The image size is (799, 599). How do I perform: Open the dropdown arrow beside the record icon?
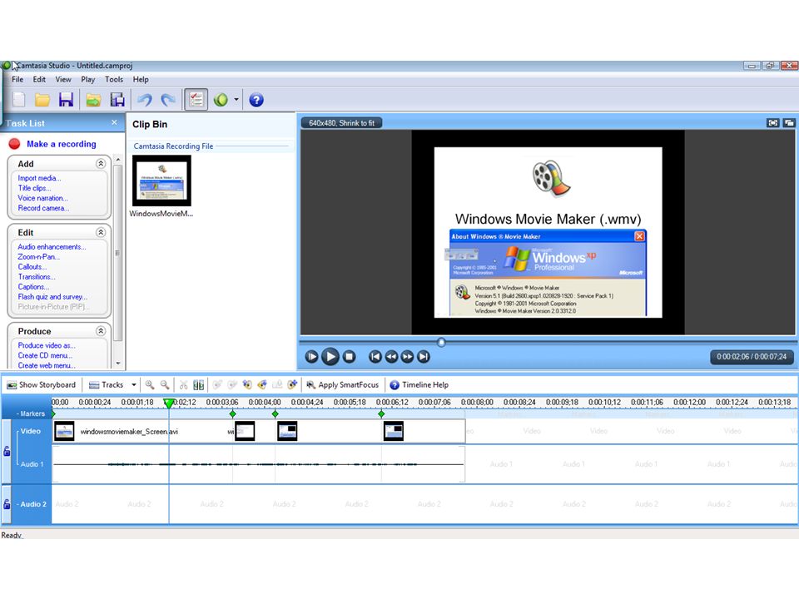[x=236, y=100]
